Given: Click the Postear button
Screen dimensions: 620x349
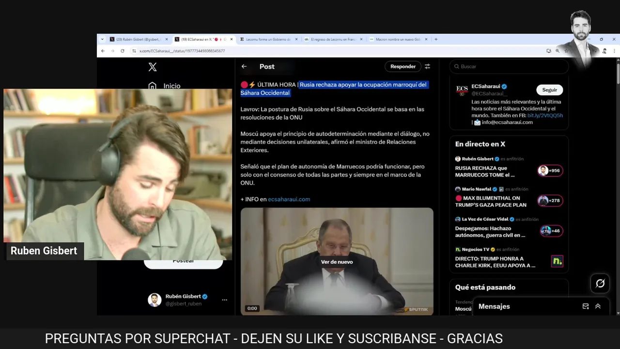Looking at the screenshot, I should tap(184, 262).
